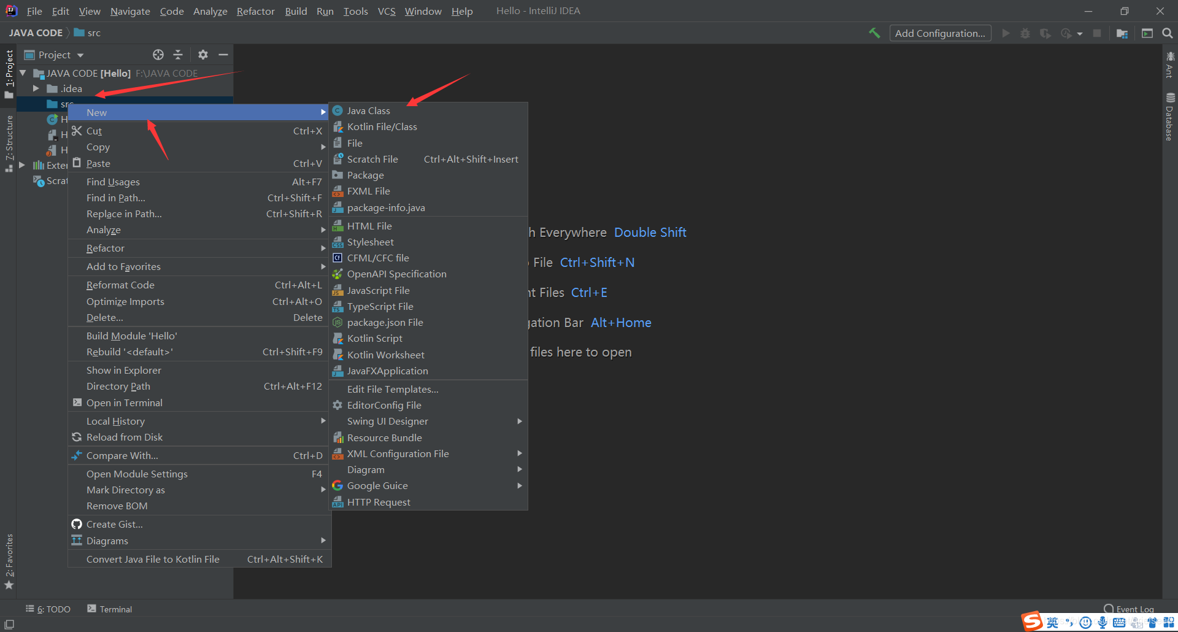Click the Build project hammer icon
This screenshot has width=1178, height=632.
pyautogui.click(x=874, y=33)
